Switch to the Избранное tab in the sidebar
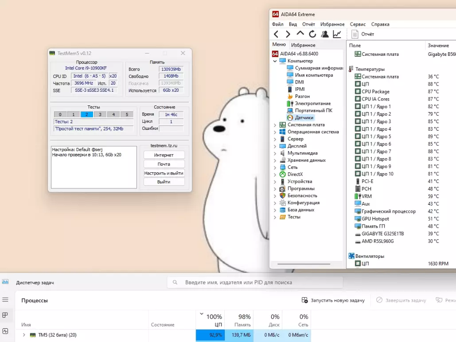The image size is (456, 342). pyautogui.click(x=303, y=45)
